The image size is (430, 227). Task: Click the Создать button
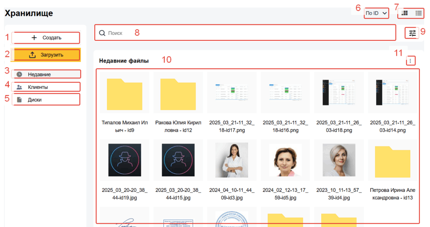46,38
